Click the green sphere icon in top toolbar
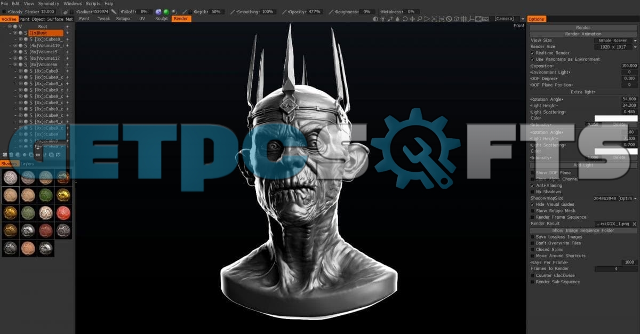The image size is (640, 334). click(166, 11)
